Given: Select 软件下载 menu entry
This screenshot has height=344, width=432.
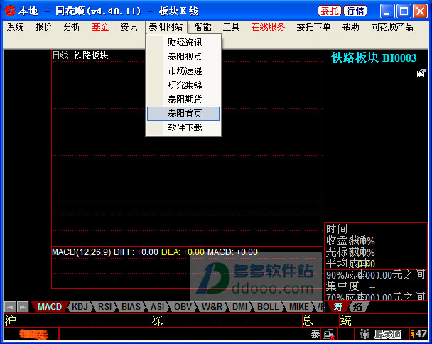Looking at the screenshot, I should pos(183,128).
